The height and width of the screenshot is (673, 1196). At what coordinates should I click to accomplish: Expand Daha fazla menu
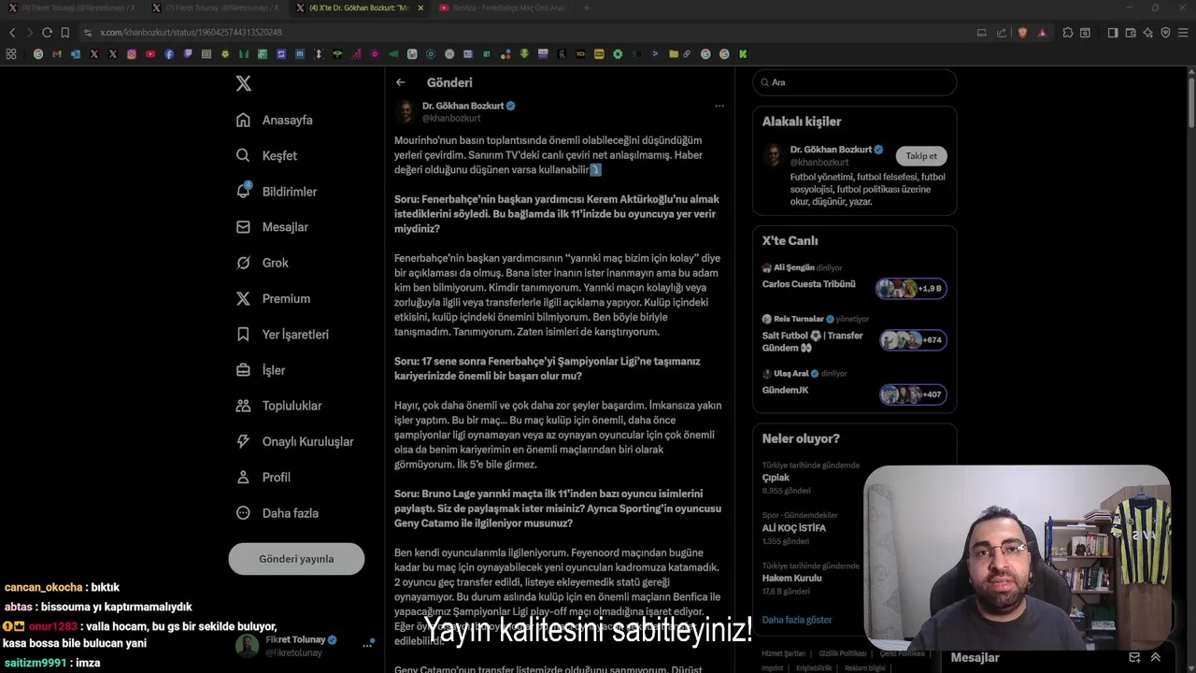[278, 513]
